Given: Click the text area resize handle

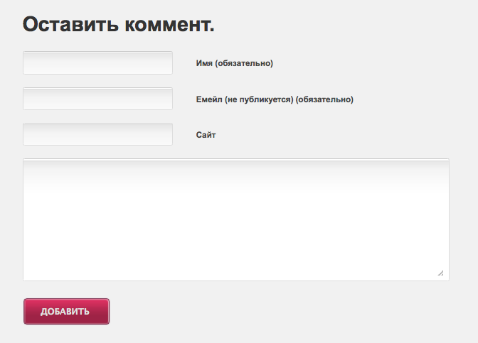Looking at the screenshot, I should point(440,273).
